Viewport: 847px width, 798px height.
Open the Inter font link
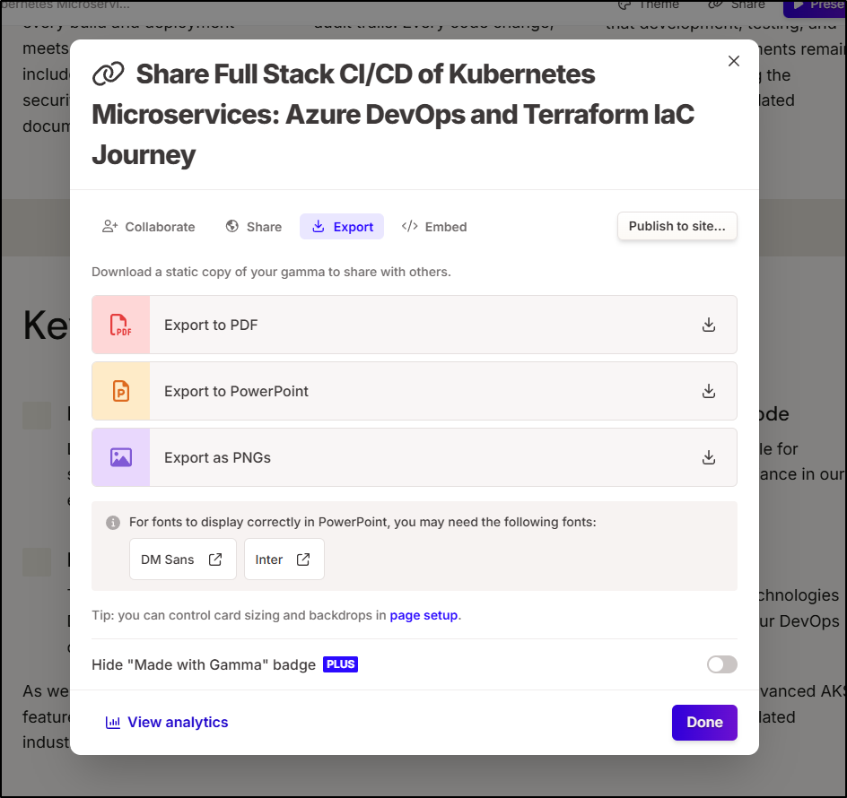point(284,559)
